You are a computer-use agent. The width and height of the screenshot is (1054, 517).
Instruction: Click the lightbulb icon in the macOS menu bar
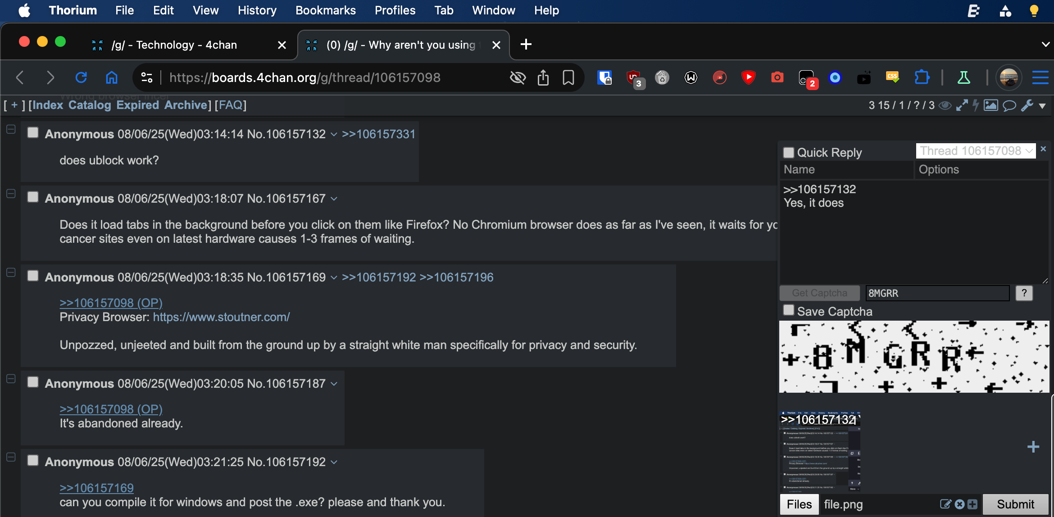click(x=1034, y=10)
